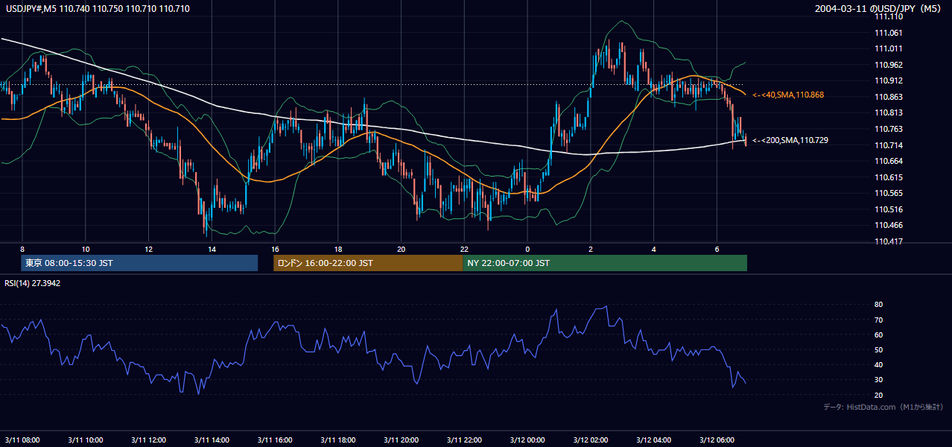Click the RSI scale value 60
Screen dimensions: 952x447
tap(878, 335)
